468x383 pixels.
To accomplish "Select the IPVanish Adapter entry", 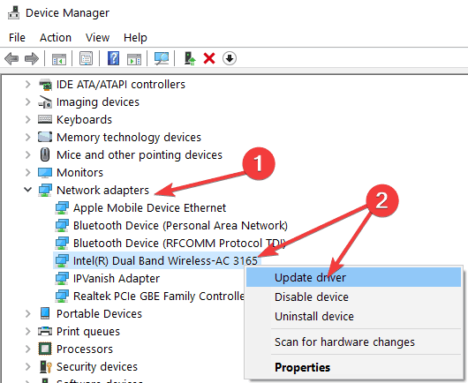I will click(117, 279).
